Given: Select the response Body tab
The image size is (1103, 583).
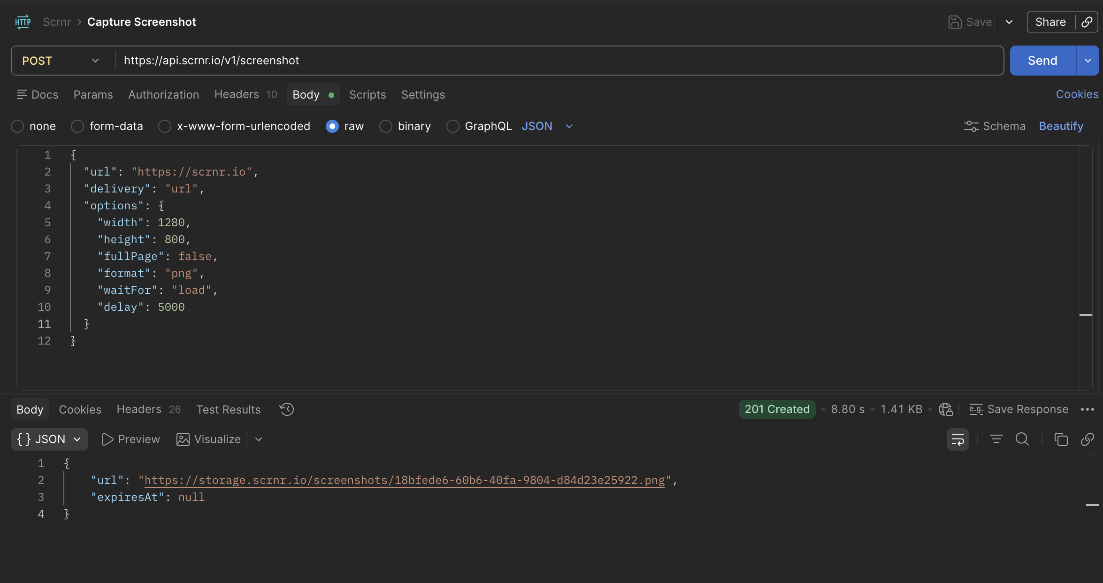Looking at the screenshot, I should click(x=30, y=410).
